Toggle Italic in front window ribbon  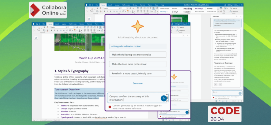(x=54, y=30)
